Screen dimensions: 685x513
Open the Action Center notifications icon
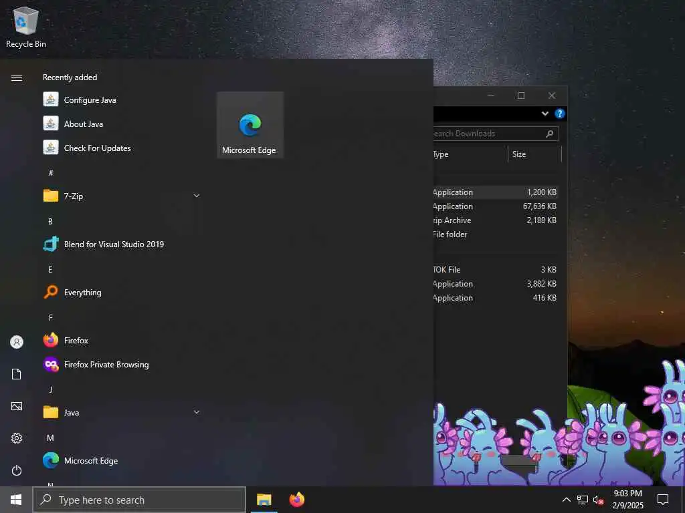tap(663, 500)
